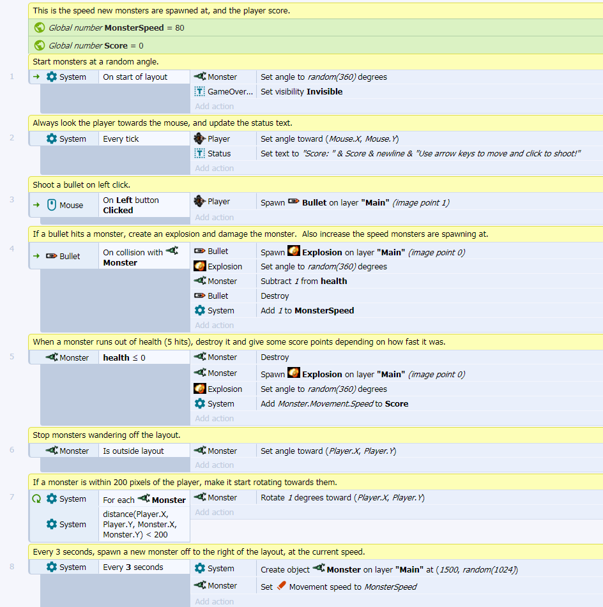
Task: Click the comment 'Shoot a bullet on left click'
Action: pos(82,184)
